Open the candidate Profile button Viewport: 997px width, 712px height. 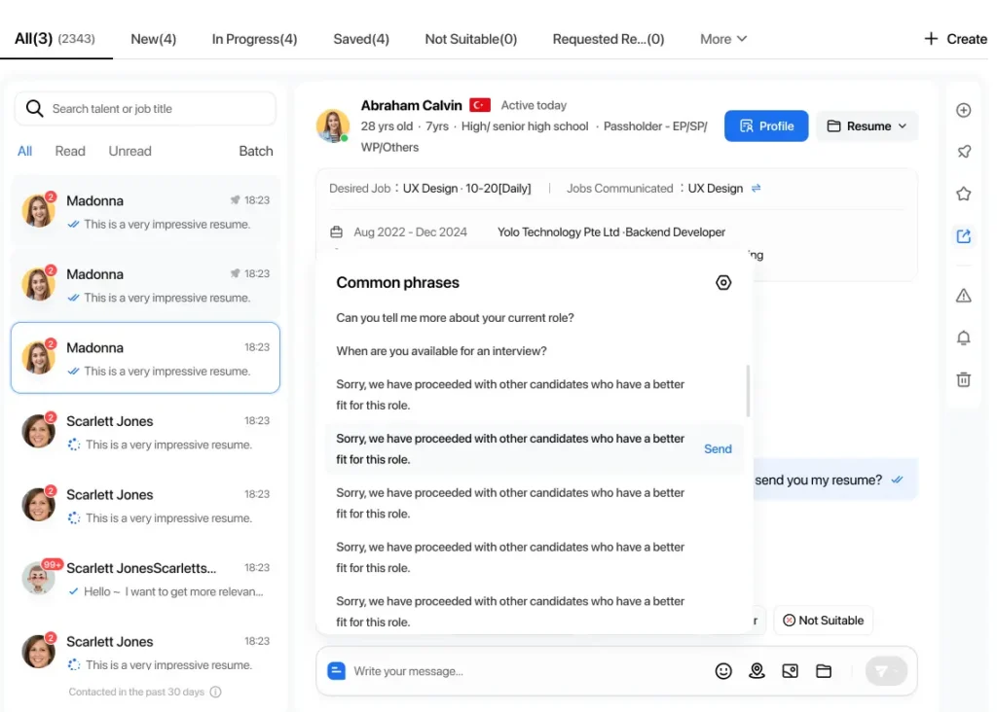click(x=766, y=125)
